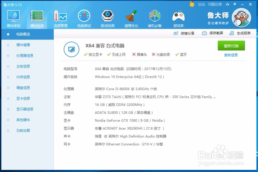Open 游戏库 gamepad icon
Viewport: 258px width, 172px height.
(178, 18)
